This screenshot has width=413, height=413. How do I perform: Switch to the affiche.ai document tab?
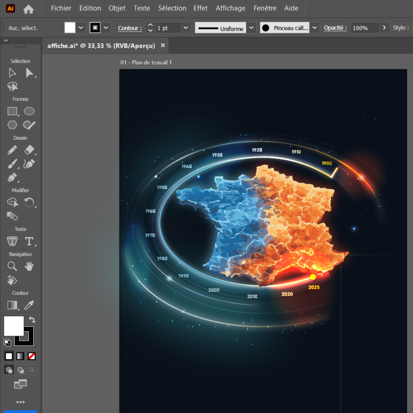point(101,46)
